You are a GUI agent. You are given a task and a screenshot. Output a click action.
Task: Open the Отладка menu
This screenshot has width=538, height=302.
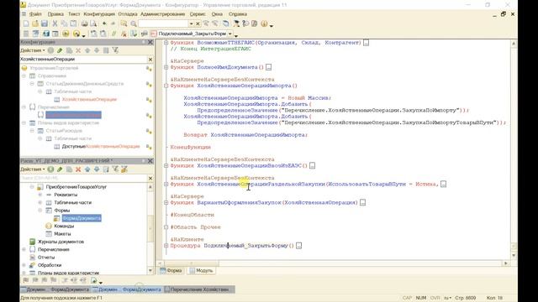128,14
